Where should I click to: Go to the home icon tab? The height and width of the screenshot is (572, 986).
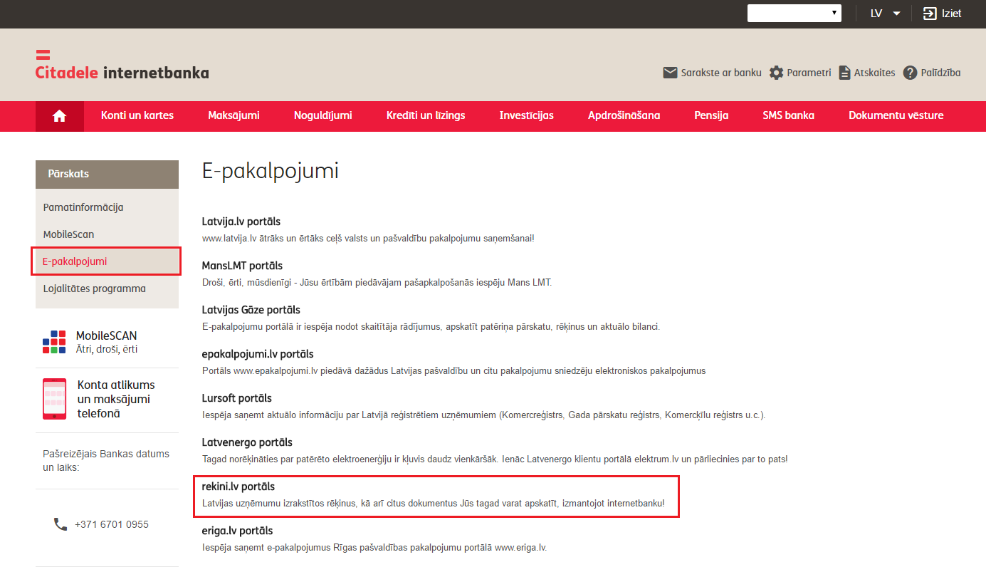pos(60,116)
